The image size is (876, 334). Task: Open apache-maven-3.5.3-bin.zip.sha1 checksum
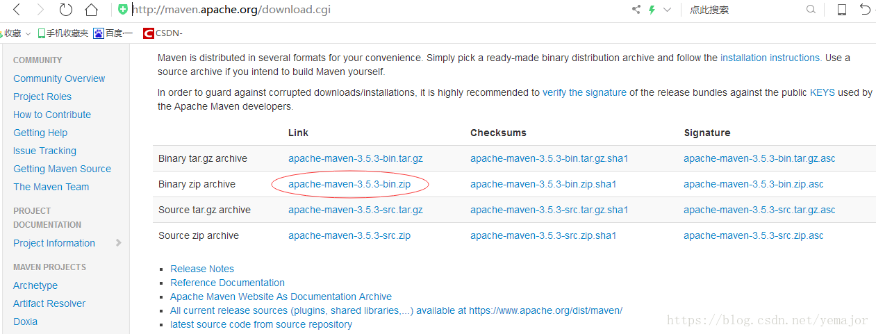tap(543, 184)
